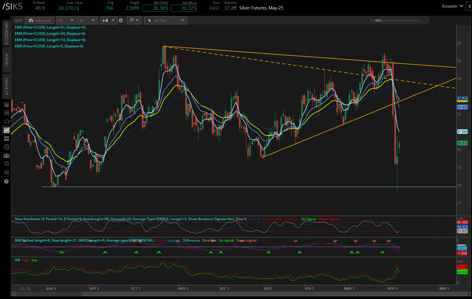Open the No Tool drawing dropdown
This screenshot has height=299, width=472.
(x=165, y=20)
